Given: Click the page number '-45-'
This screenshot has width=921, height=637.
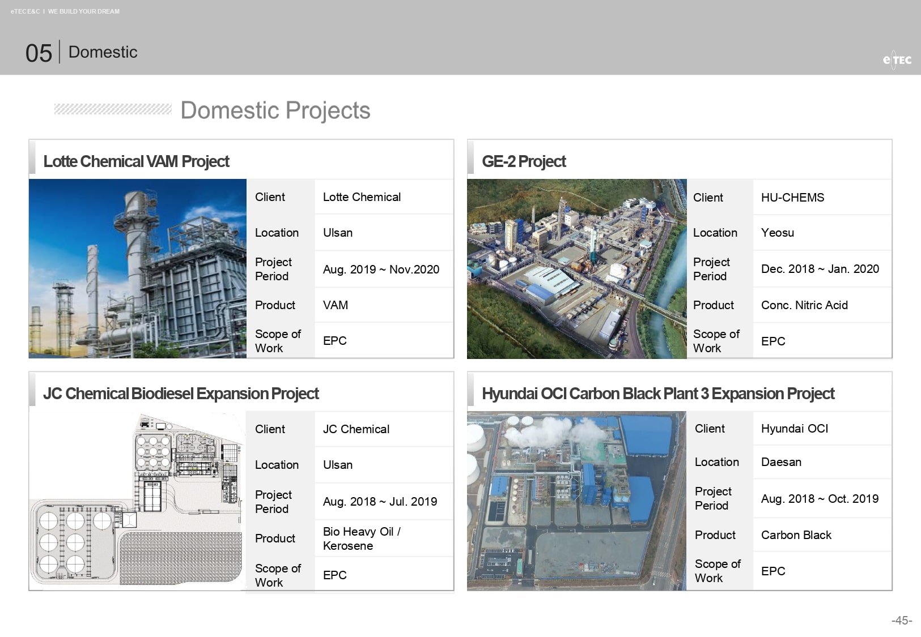Looking at the screenshot, I should 902,621.
